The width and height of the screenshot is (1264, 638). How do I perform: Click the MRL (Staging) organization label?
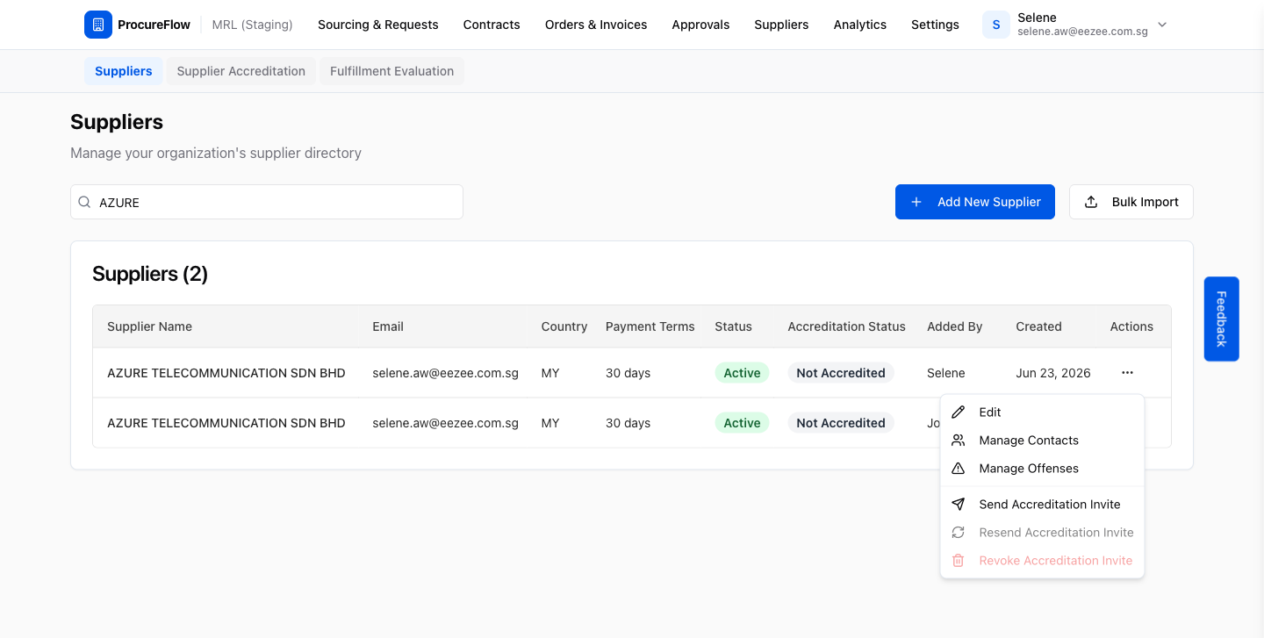[x=253, y=25]
